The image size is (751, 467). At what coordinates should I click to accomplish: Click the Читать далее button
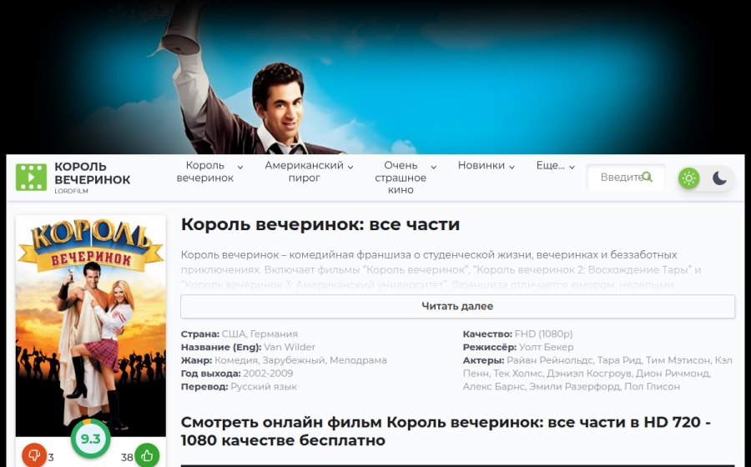tap(457, 306)
